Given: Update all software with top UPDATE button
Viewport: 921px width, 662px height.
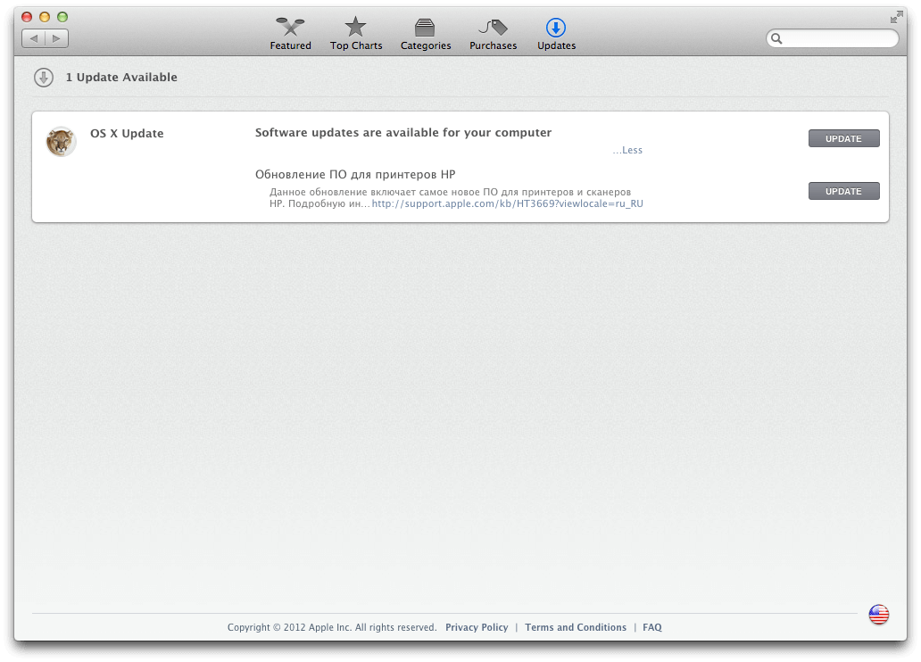Looking at the screenshot, I should [x=843, y=138].
